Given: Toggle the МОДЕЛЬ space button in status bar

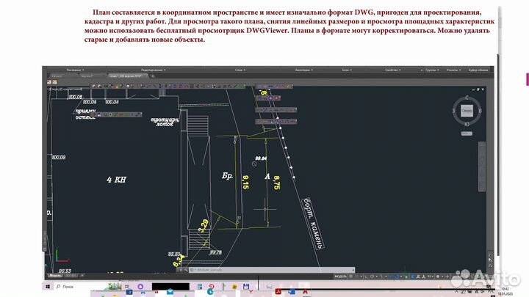Looking at the screenshot, I should (x=340, y=276).
